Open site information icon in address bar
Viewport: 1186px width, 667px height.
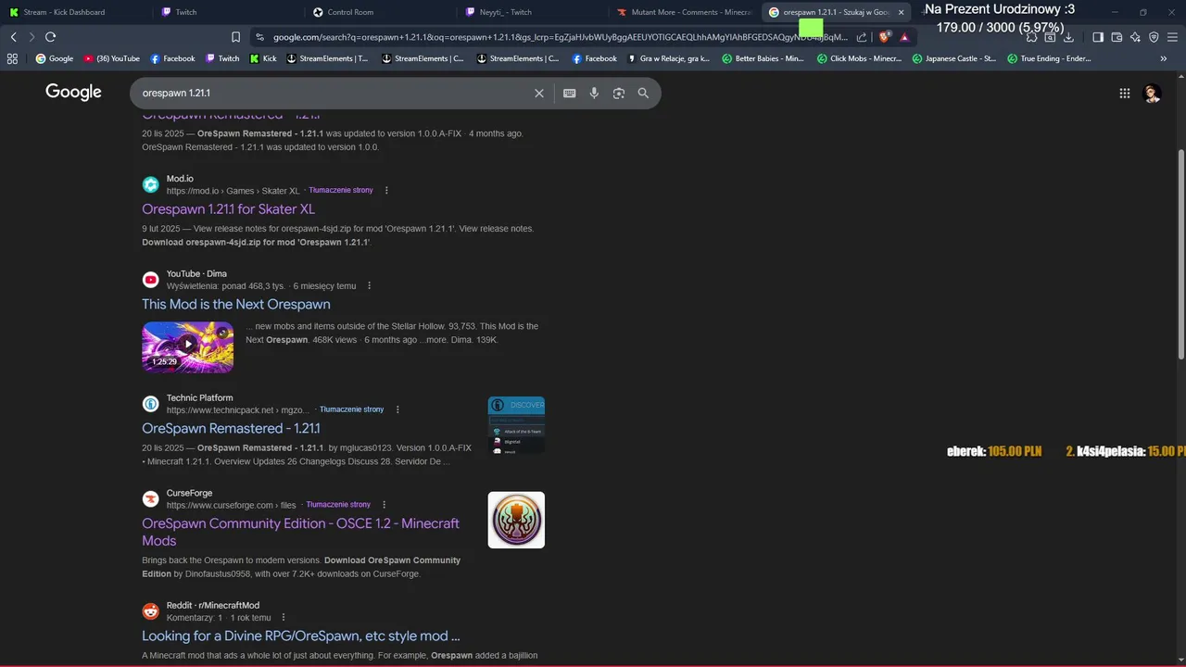pyautogui.click(x=259, y=37)
